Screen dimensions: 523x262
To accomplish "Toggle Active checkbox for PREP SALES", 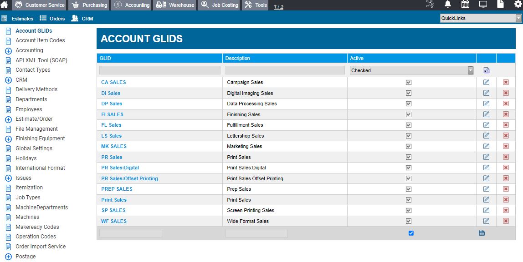I will point(409,189).
